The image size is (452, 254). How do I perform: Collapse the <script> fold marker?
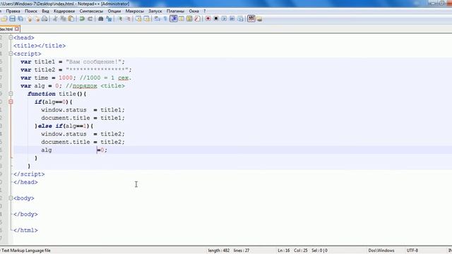tap(11, 54)
